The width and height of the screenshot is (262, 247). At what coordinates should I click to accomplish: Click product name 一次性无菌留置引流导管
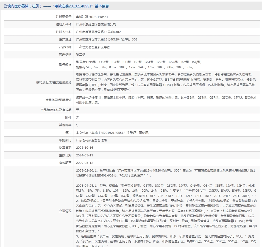pyautogui.click(x=93, y=47)
